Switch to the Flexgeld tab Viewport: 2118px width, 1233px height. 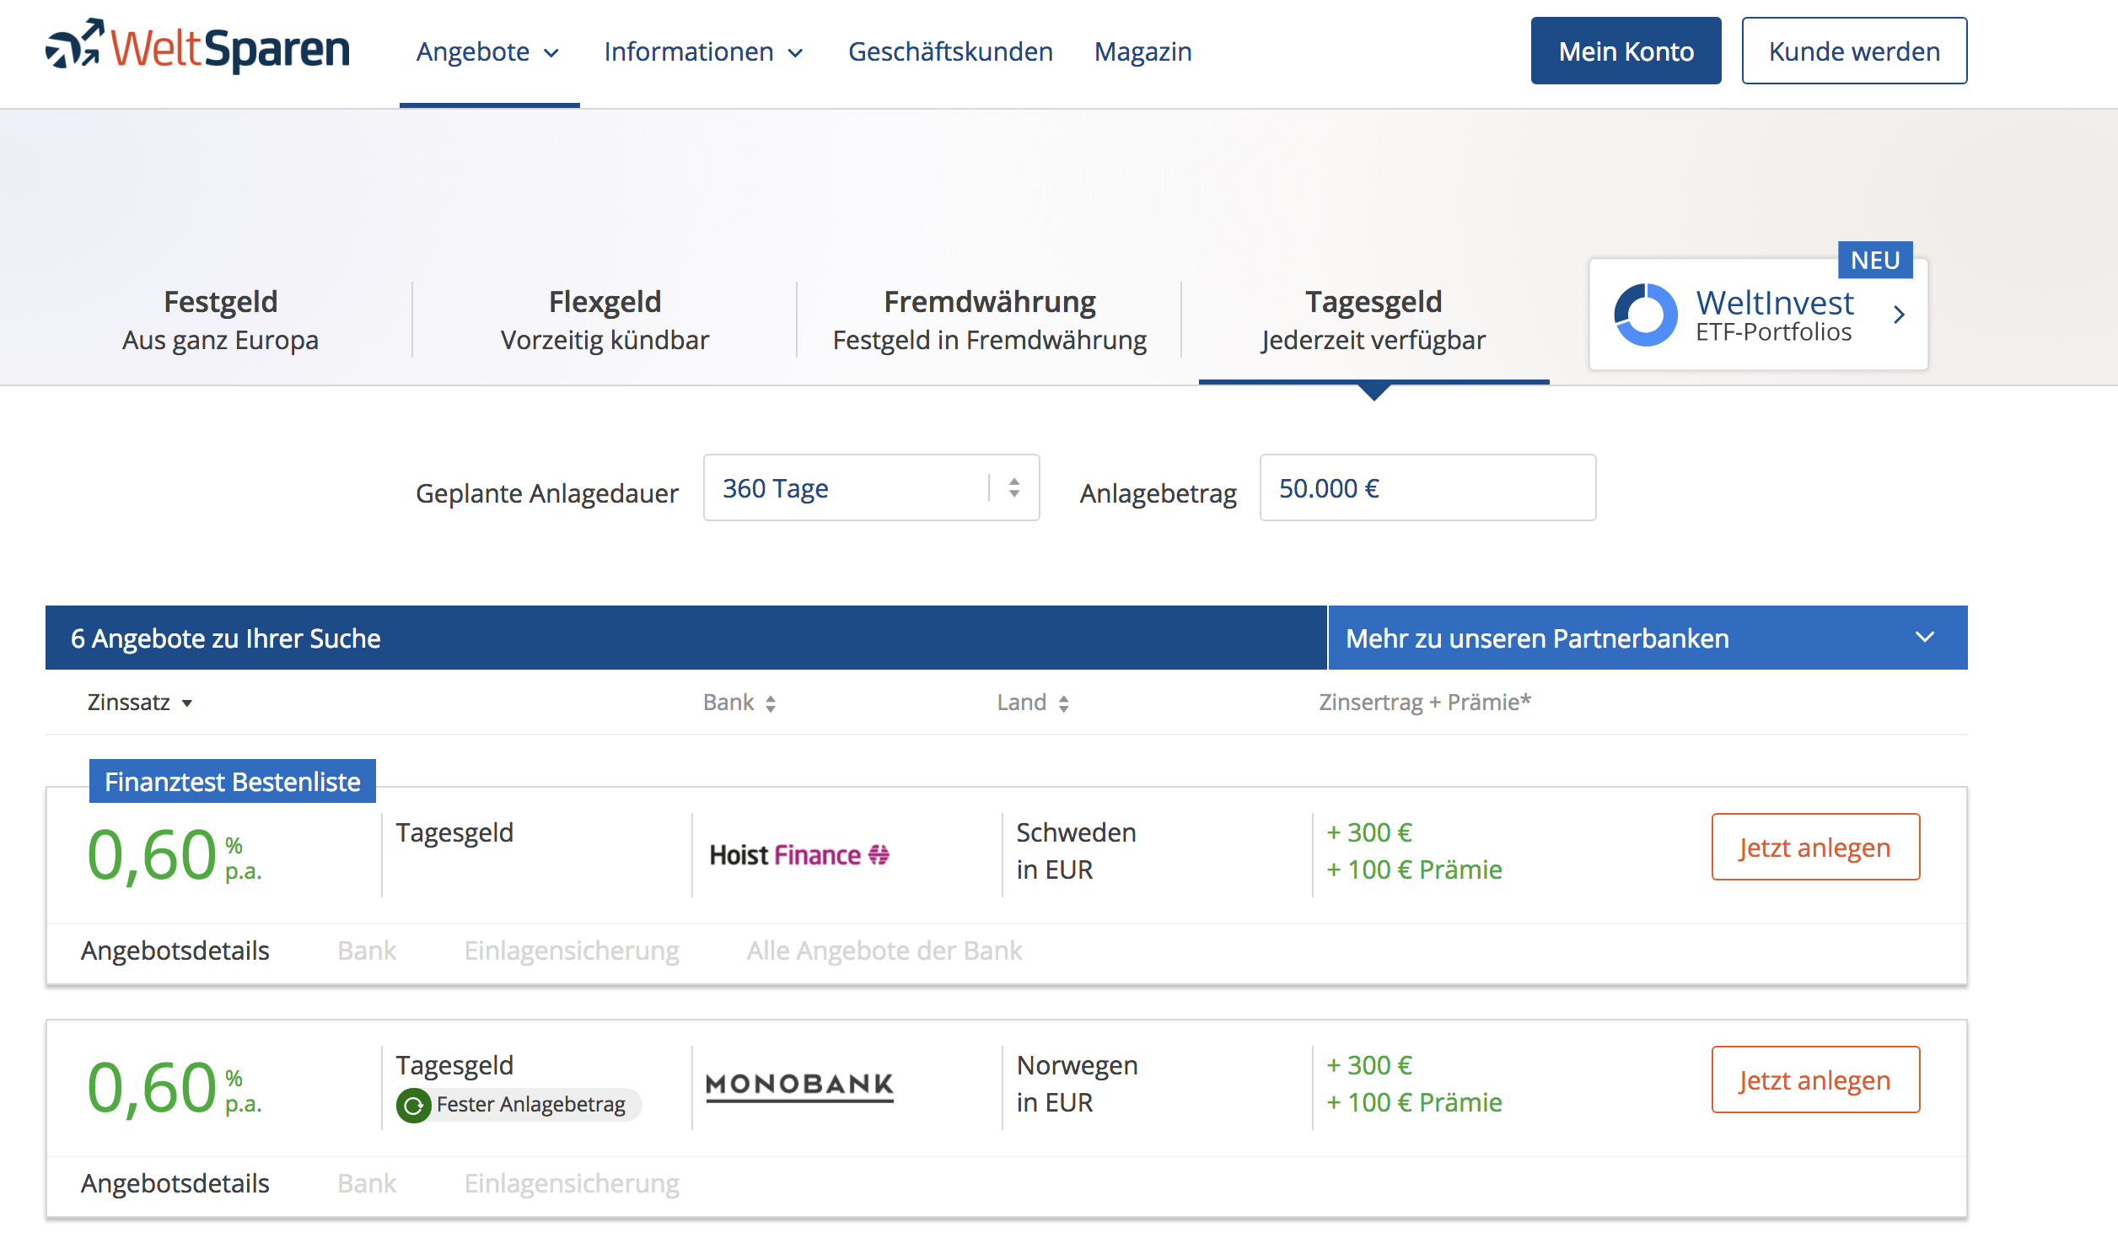[x=605, y=320]
